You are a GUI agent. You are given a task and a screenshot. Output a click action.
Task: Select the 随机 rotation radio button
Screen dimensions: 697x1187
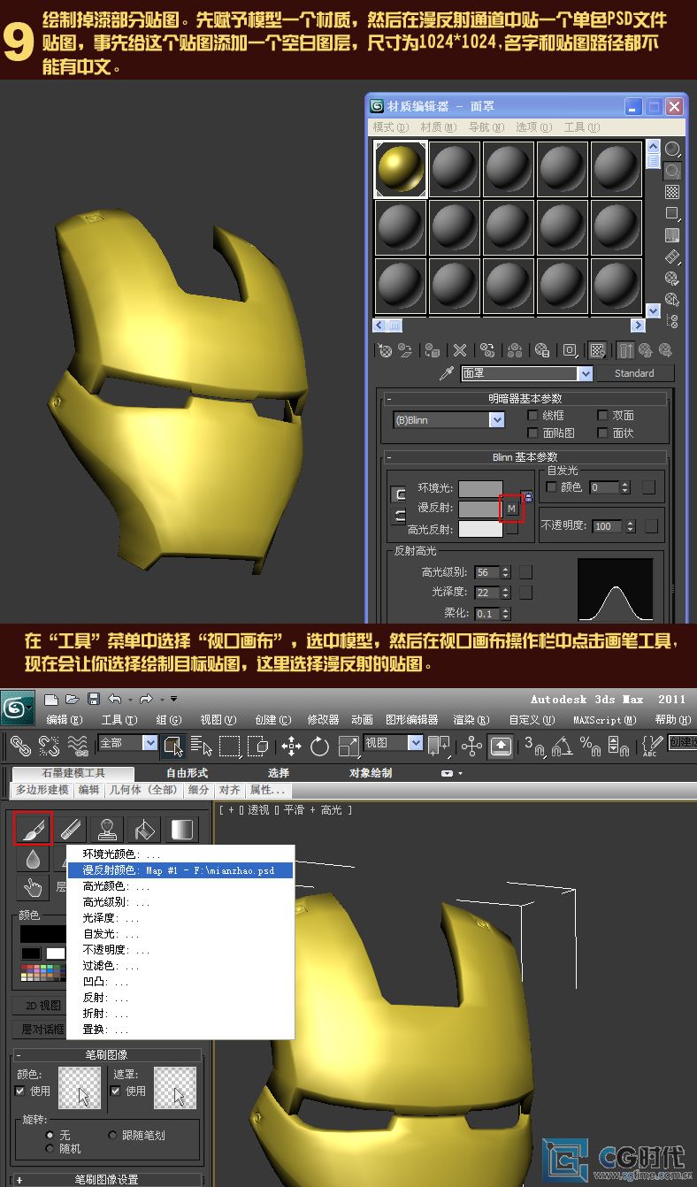tap(50, 1148)
